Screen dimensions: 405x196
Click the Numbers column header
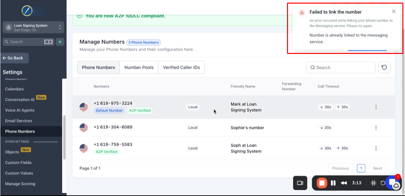(x=101, y=86)
